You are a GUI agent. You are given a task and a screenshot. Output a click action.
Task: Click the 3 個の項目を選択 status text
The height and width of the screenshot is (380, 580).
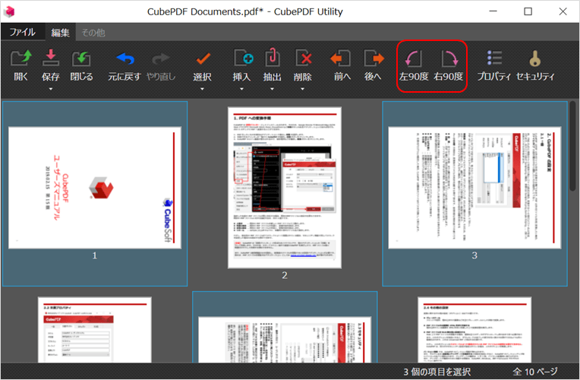click(x=437, y=372)
